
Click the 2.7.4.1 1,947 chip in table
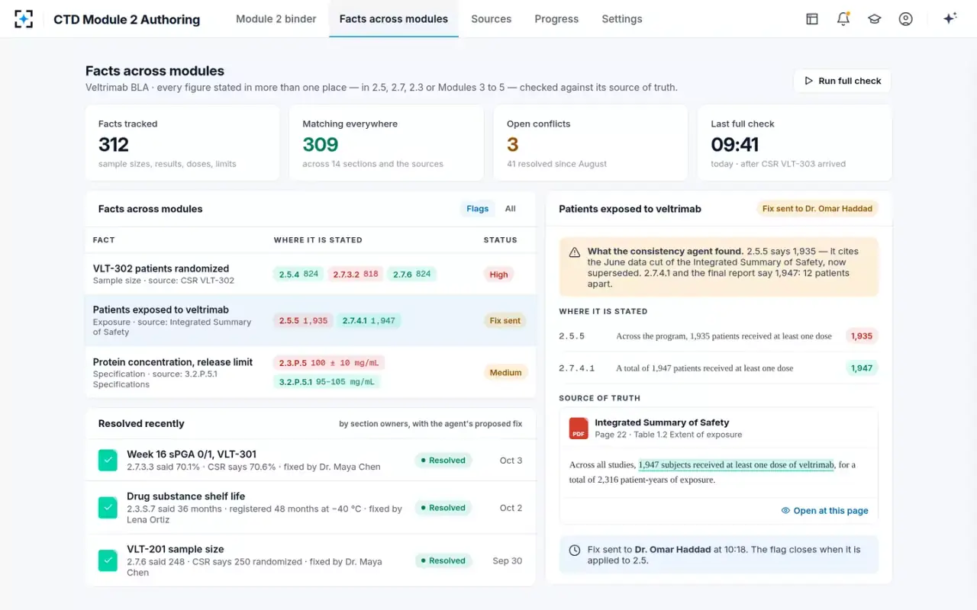[x=369, y=321]
